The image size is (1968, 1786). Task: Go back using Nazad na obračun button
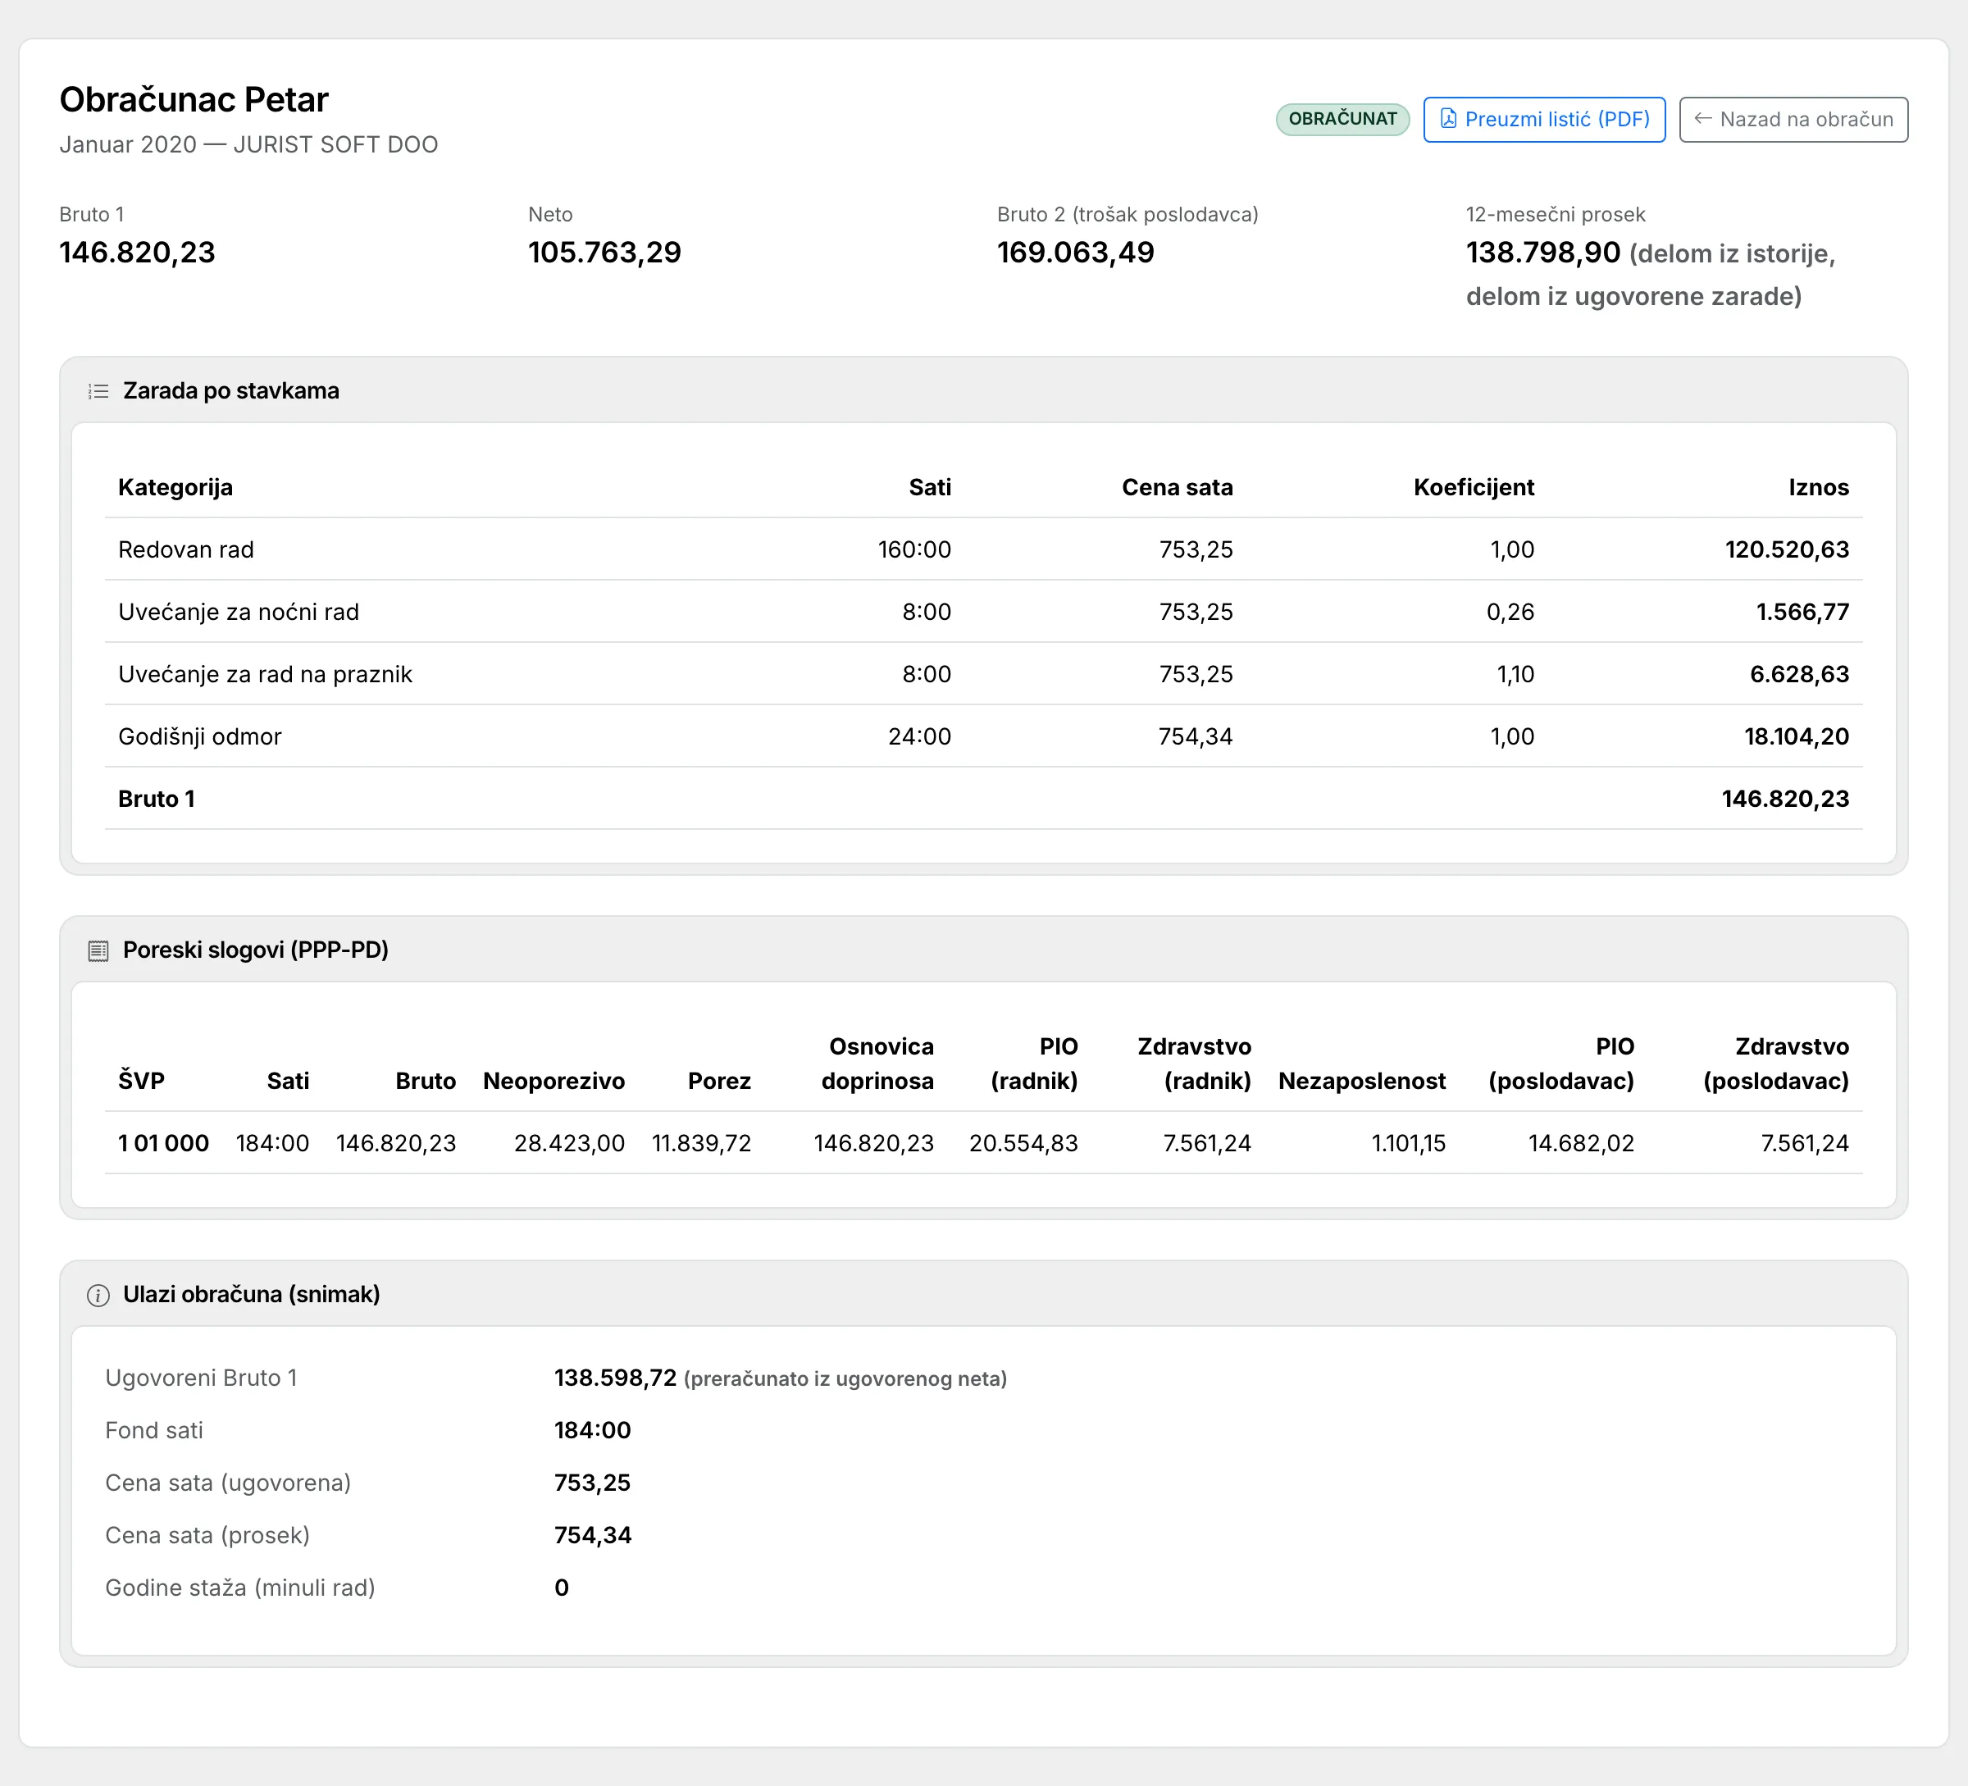coord(1793,119)
